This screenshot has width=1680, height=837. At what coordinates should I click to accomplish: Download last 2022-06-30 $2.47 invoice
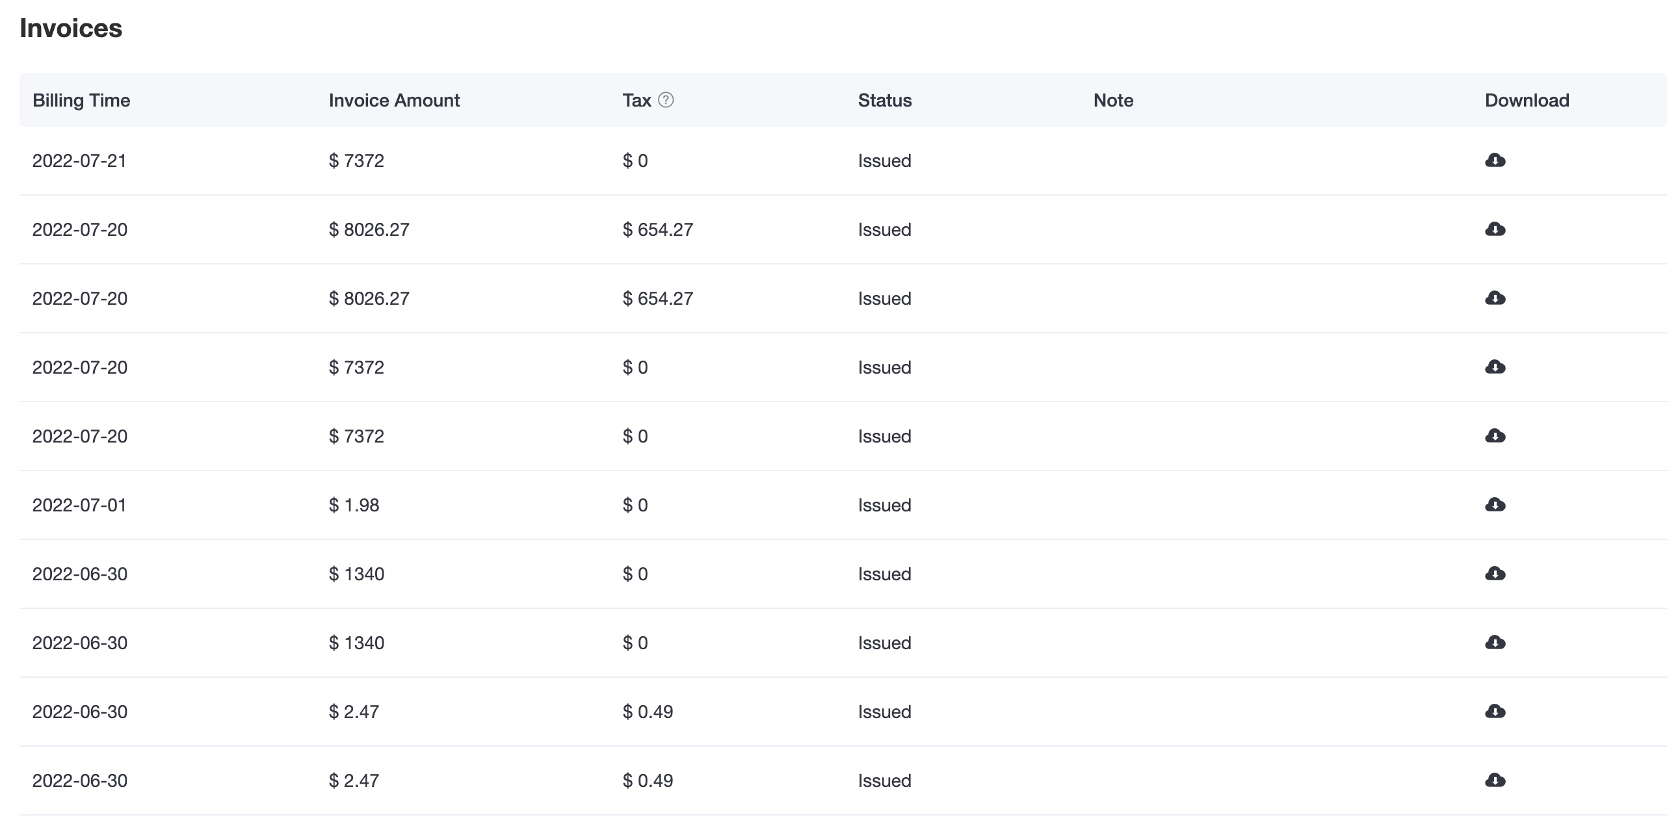click(x=1495, y=780)
